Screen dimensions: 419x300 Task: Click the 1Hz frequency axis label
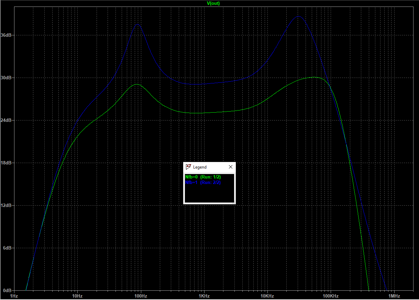click(x=14, y=296)
